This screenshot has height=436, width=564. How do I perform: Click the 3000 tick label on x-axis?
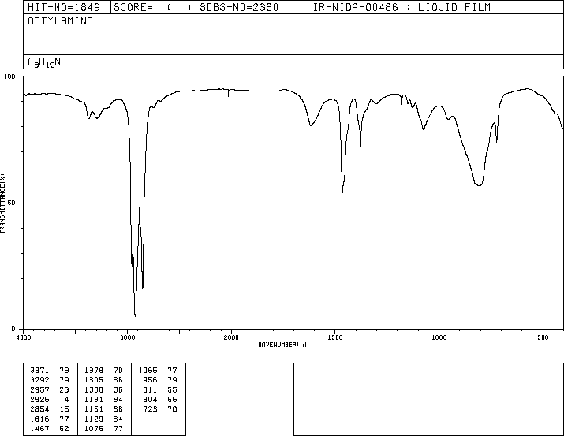(x=127, y=337)
